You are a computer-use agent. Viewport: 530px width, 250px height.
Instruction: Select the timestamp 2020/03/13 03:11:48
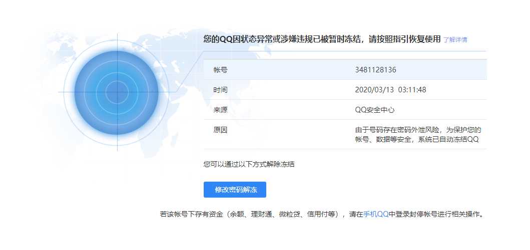click(x=390, y=90)
